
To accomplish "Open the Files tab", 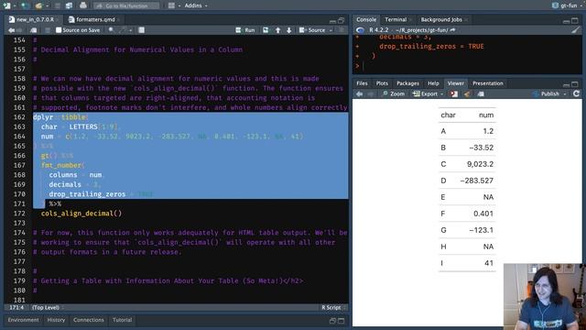I will pos(362,83).
